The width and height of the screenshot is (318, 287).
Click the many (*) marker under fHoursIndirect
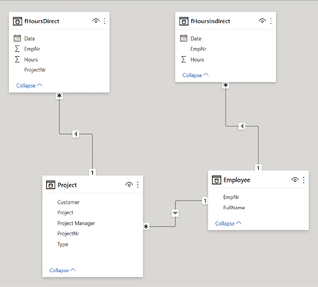225,85
